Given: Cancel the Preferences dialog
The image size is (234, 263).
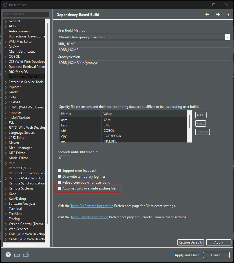Looking at the screenshot, I should pyautogui.click(x=216, y=255).
